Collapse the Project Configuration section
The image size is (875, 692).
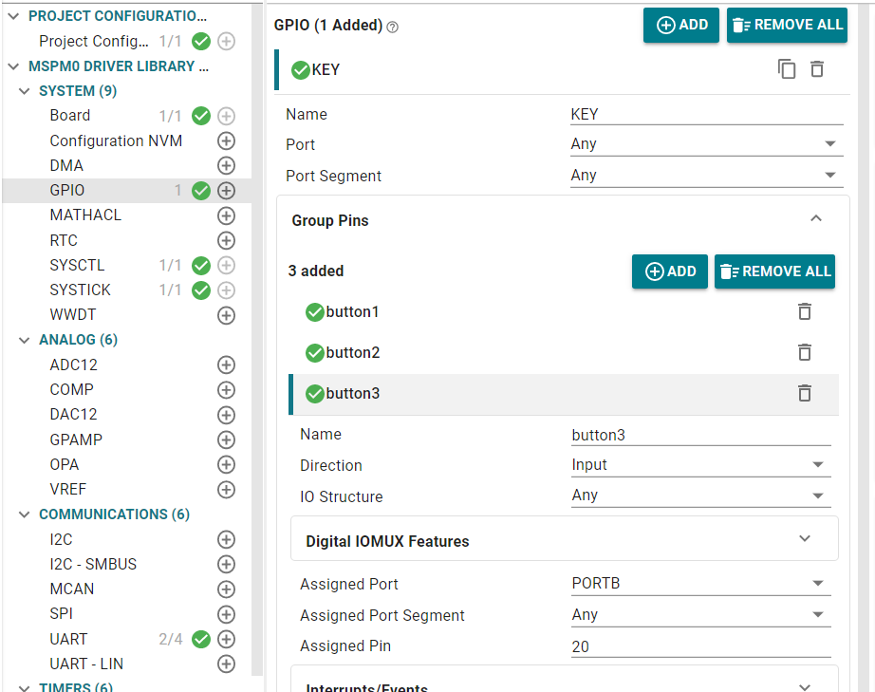(14, 16)
